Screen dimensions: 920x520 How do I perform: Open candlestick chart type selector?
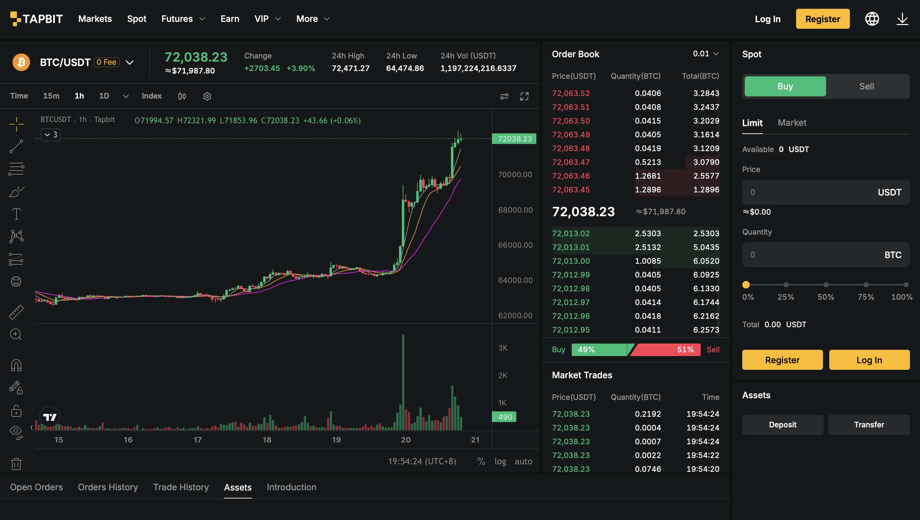pyautogui.click(x=182, y=96)
